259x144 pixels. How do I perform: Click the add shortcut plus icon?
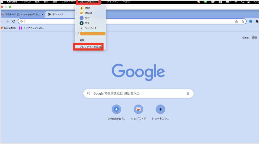coord(160,109)
